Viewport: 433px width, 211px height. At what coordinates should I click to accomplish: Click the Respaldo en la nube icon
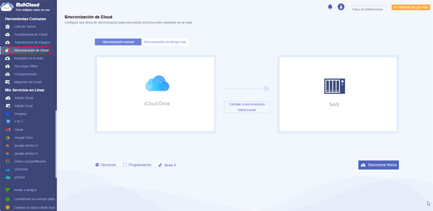tap(8, 58)
